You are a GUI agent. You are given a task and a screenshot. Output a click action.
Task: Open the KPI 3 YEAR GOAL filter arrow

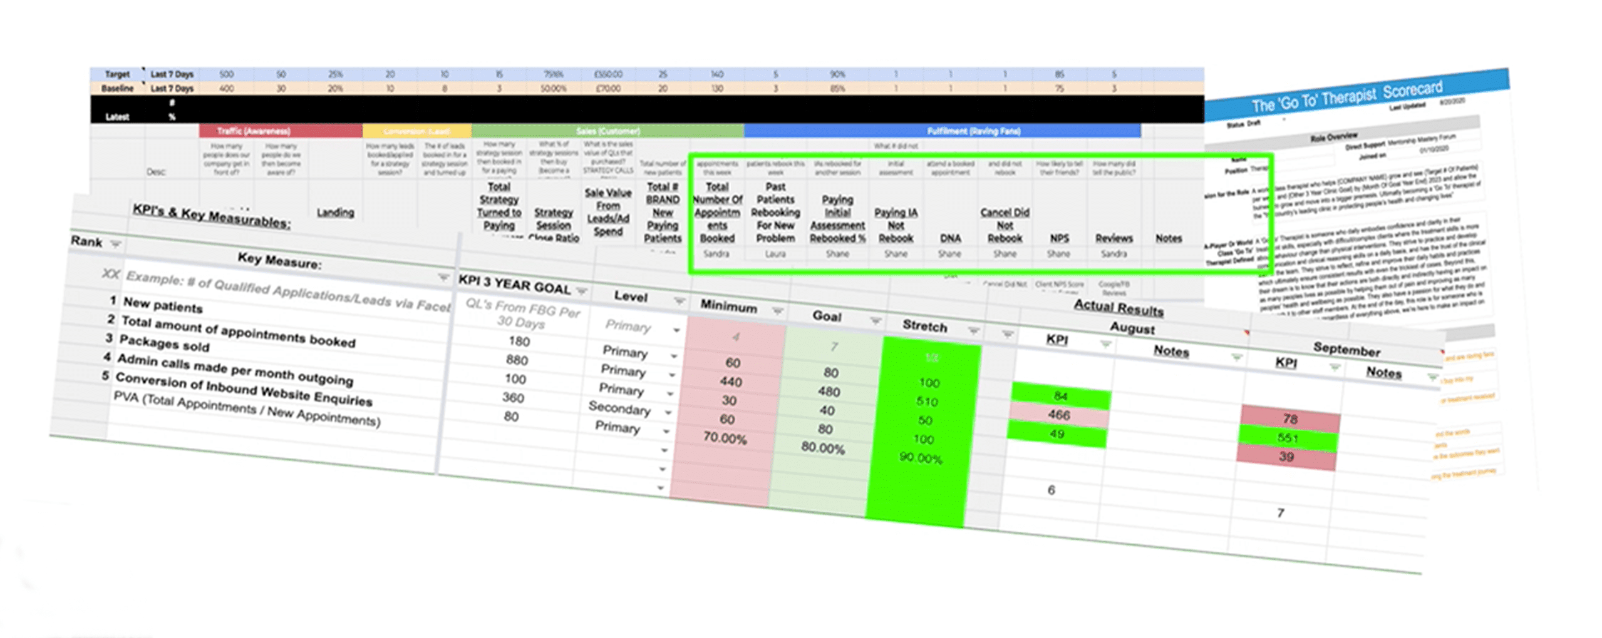(581, 291)
